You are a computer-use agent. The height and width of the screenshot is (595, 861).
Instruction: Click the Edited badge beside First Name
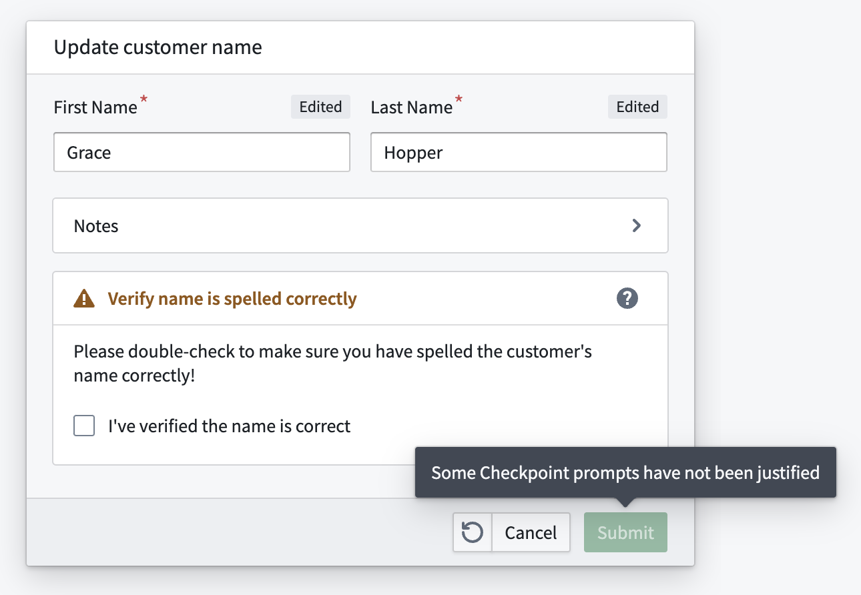pos(320,107)
